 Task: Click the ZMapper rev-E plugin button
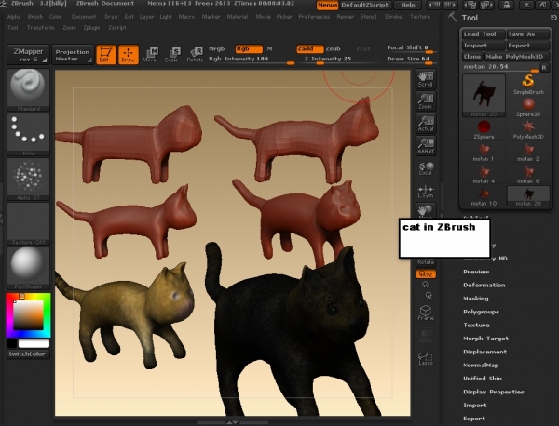[28, 55]
